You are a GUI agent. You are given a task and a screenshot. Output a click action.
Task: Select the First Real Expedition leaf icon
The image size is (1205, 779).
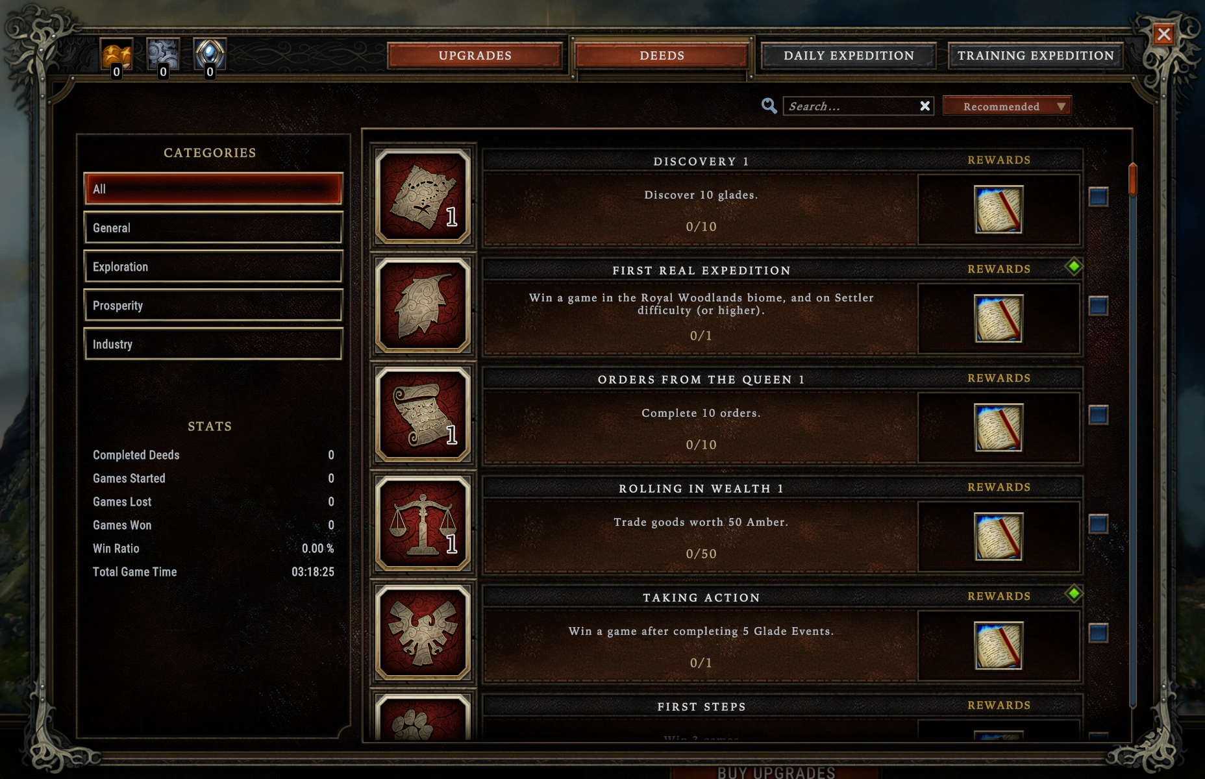coord(423,306)
